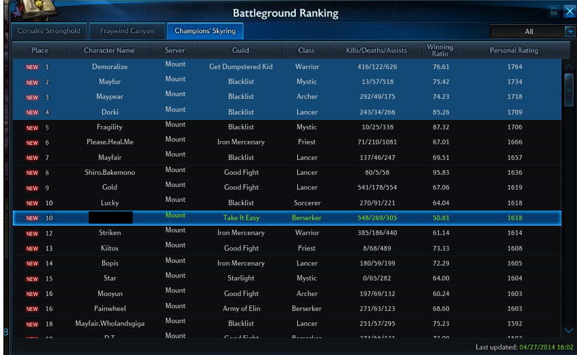Click the spellbook icon in the window corner
The width and height of the screenshot is (577, 355).
click(x=35, y=9)
